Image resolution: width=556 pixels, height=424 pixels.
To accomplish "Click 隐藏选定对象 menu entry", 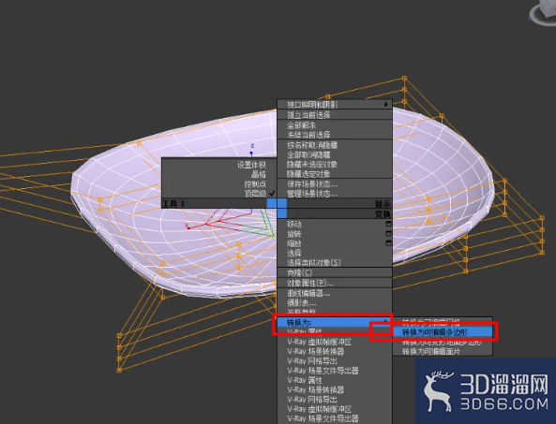I will [x=335, y=174].
